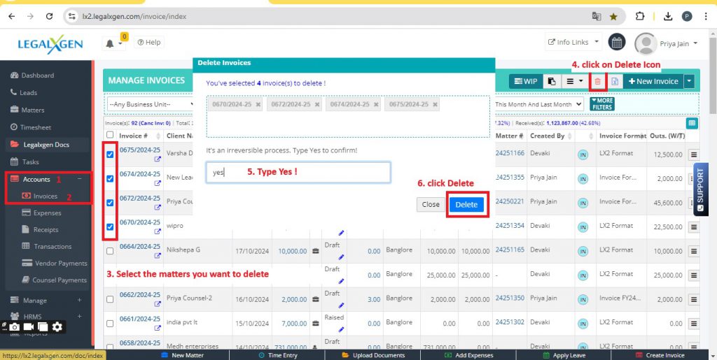The width and height of the screenshot is (717, 360).
Task: Open the Any Business Unit dropdown
Action: [x=151, y=104]
